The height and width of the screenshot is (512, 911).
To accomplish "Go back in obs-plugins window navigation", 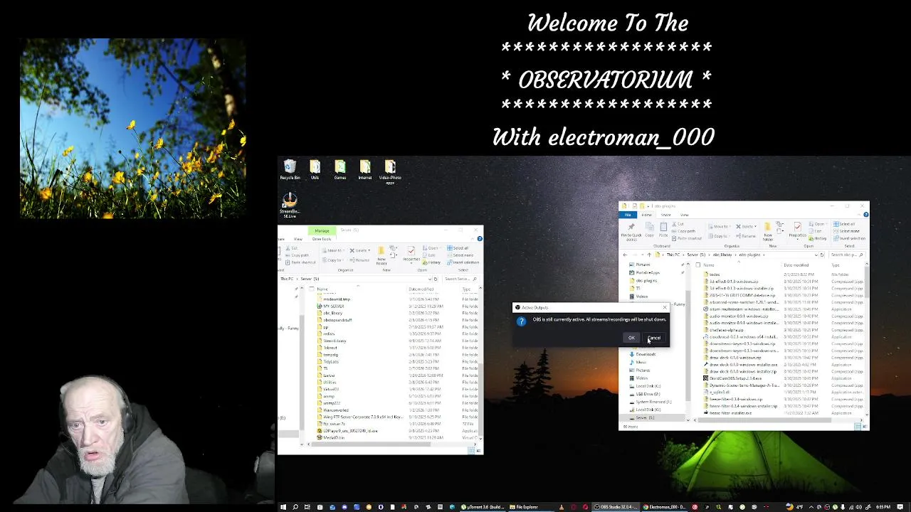I will point(625,255).
